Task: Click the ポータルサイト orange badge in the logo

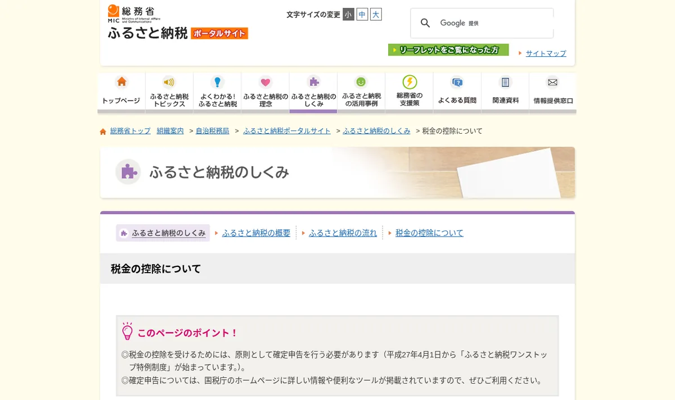Action: coord(219,34)
